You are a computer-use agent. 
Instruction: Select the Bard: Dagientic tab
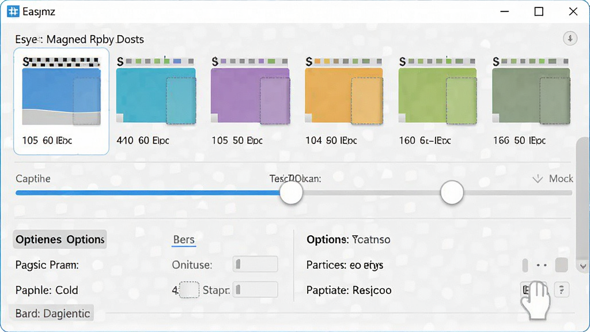tap(51, 313)
